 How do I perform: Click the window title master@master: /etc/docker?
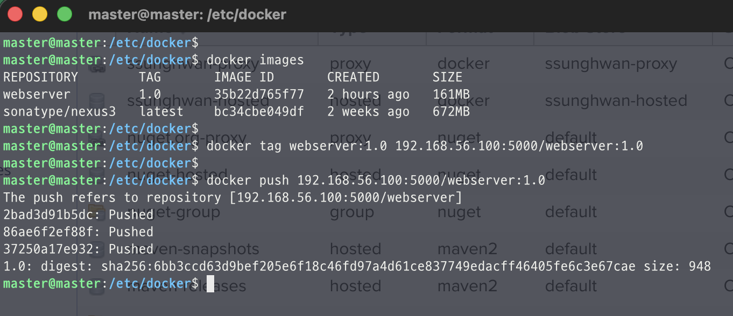coord(187,15)
